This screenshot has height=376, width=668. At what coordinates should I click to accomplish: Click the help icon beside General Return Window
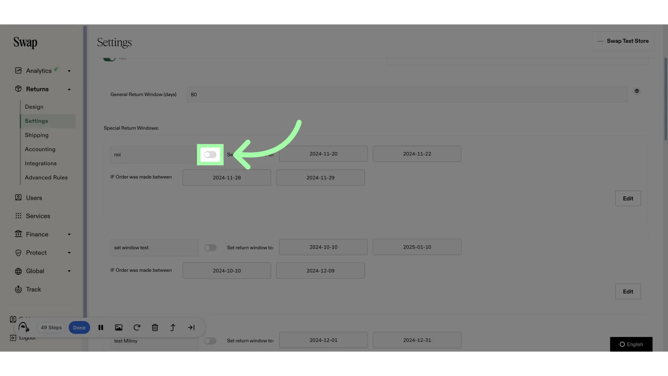pos(637,91)
